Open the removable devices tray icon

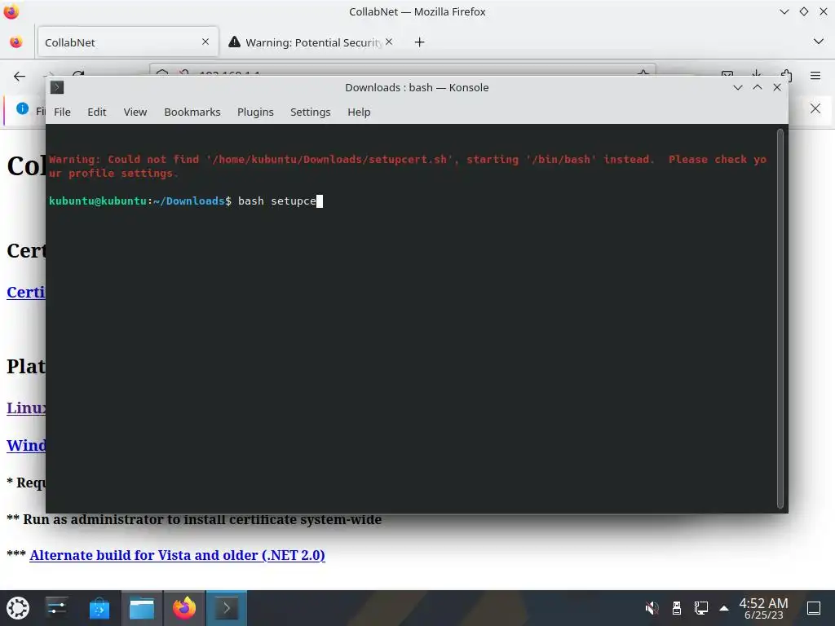coord(676,608)
